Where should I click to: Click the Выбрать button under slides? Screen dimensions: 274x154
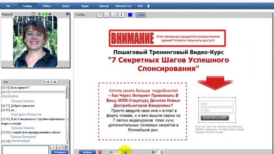click(x=87, y=152)
